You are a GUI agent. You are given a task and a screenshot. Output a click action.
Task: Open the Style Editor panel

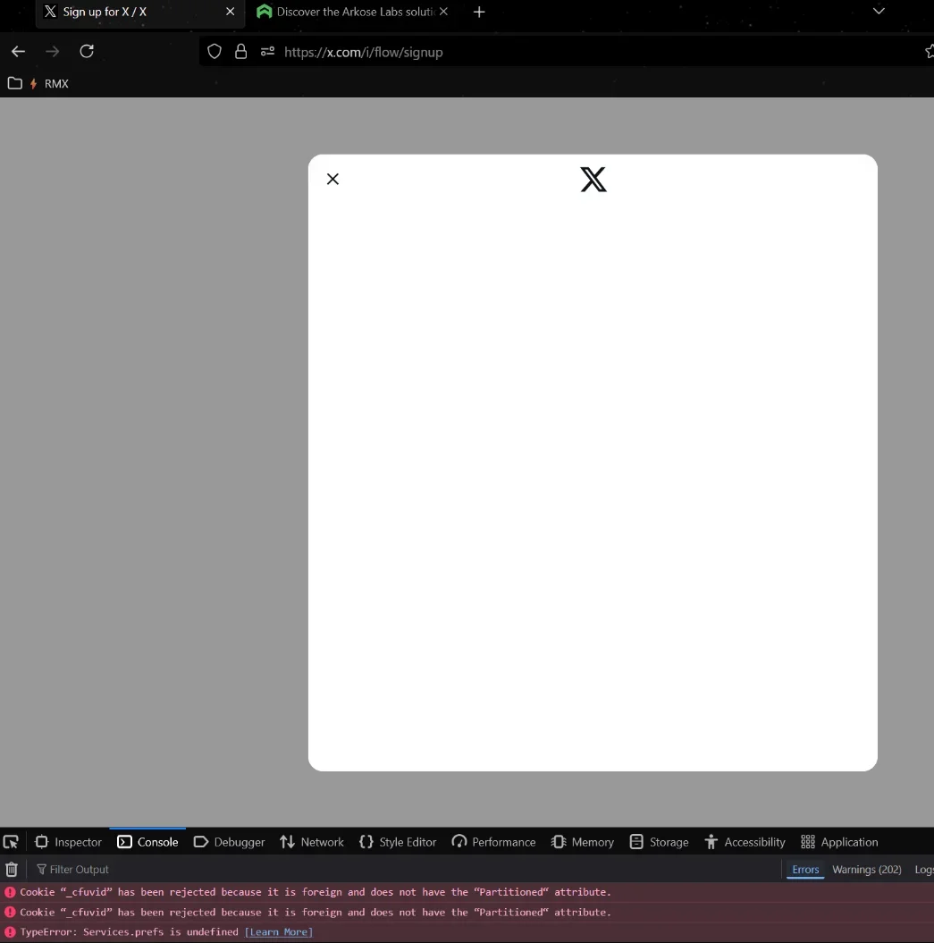click(398, 842)
